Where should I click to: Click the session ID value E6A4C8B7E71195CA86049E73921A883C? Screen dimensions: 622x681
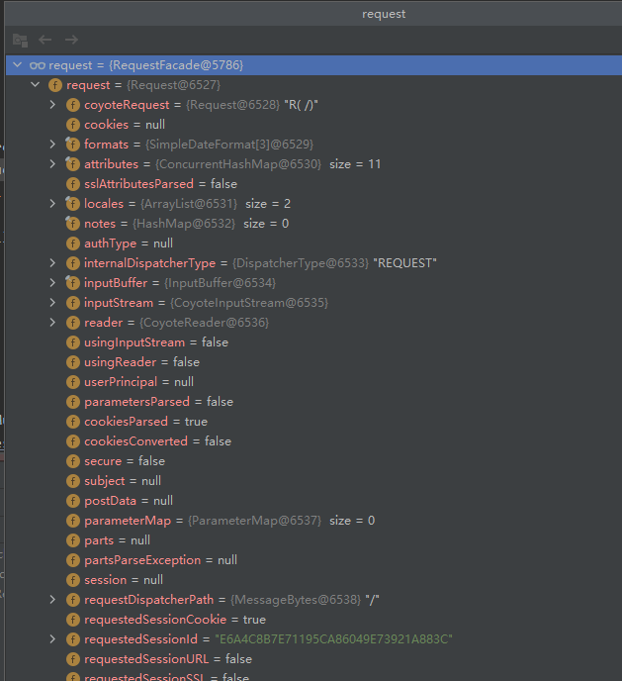333,639
